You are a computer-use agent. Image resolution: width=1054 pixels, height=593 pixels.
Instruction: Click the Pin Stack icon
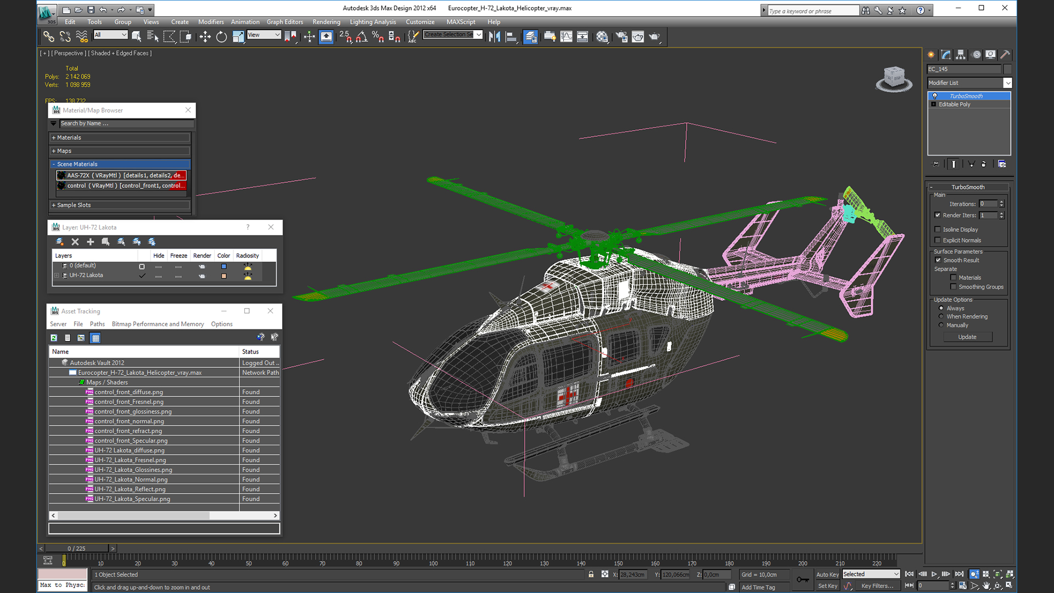(x=936, y=164)
